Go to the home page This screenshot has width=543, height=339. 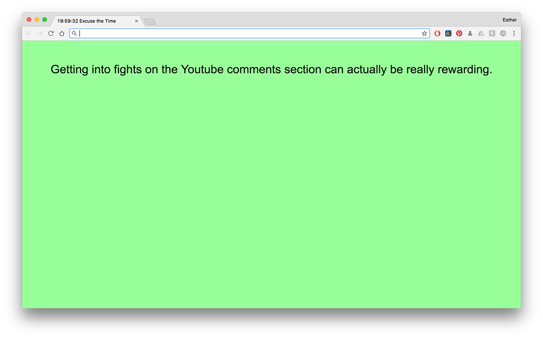(x=62, y=33)
